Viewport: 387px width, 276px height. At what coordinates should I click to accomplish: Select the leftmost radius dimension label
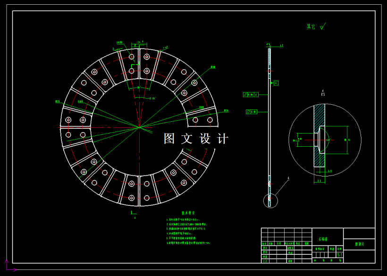(x=58, y=101)
